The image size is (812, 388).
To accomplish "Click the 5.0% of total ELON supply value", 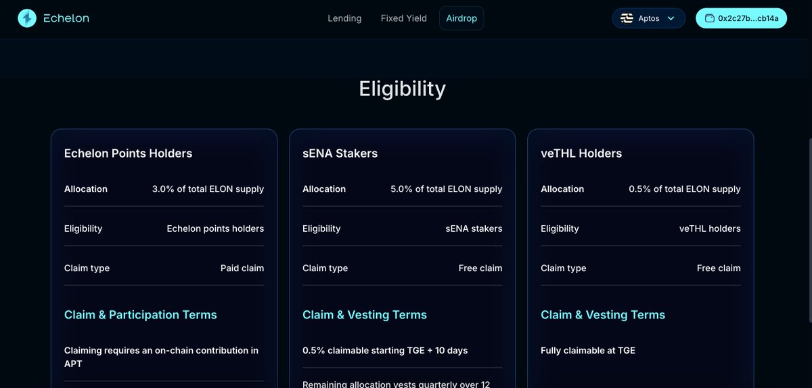I will [446, 189].
